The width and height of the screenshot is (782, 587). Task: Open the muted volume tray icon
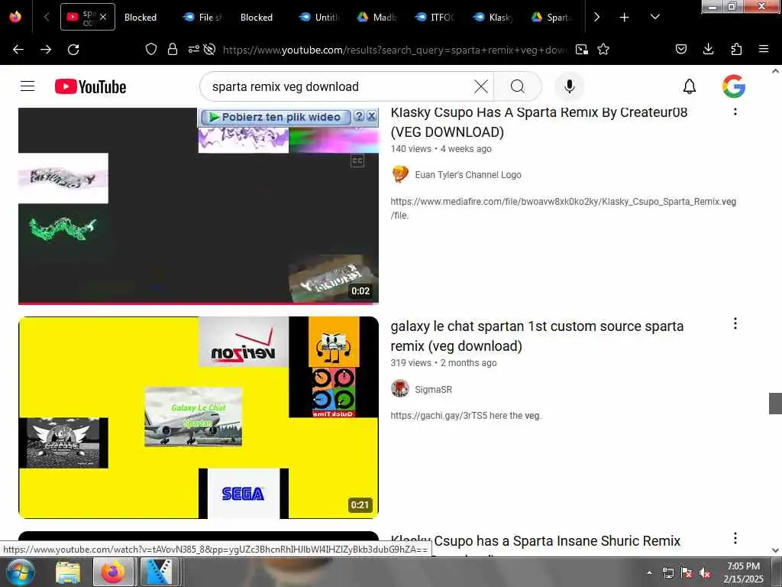coord(704,573)
